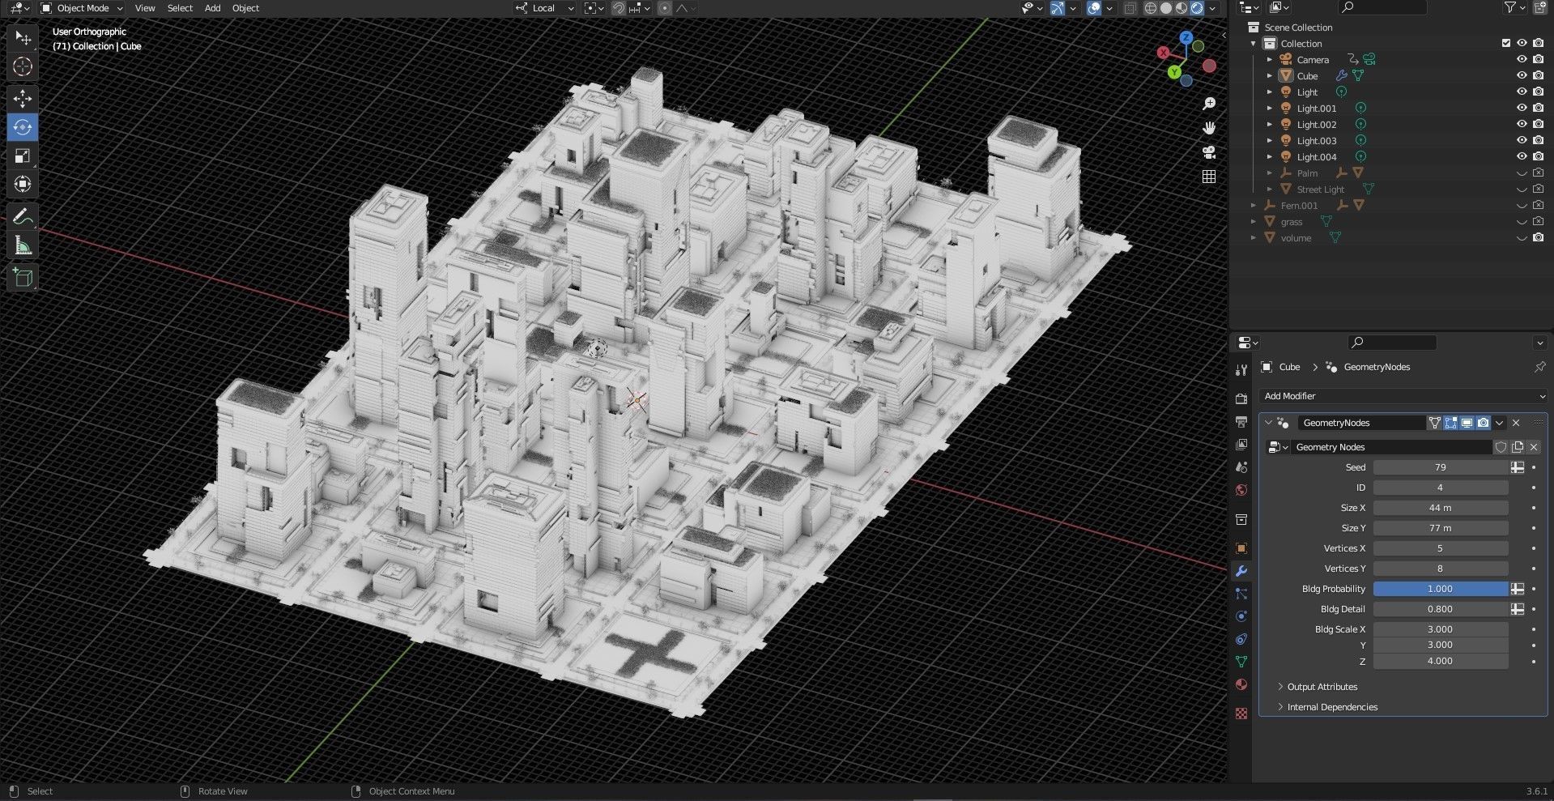This screenshot has width=1554, height=801.
Task: Open the Texture properties tab
Action: (x=1241, y=714)
